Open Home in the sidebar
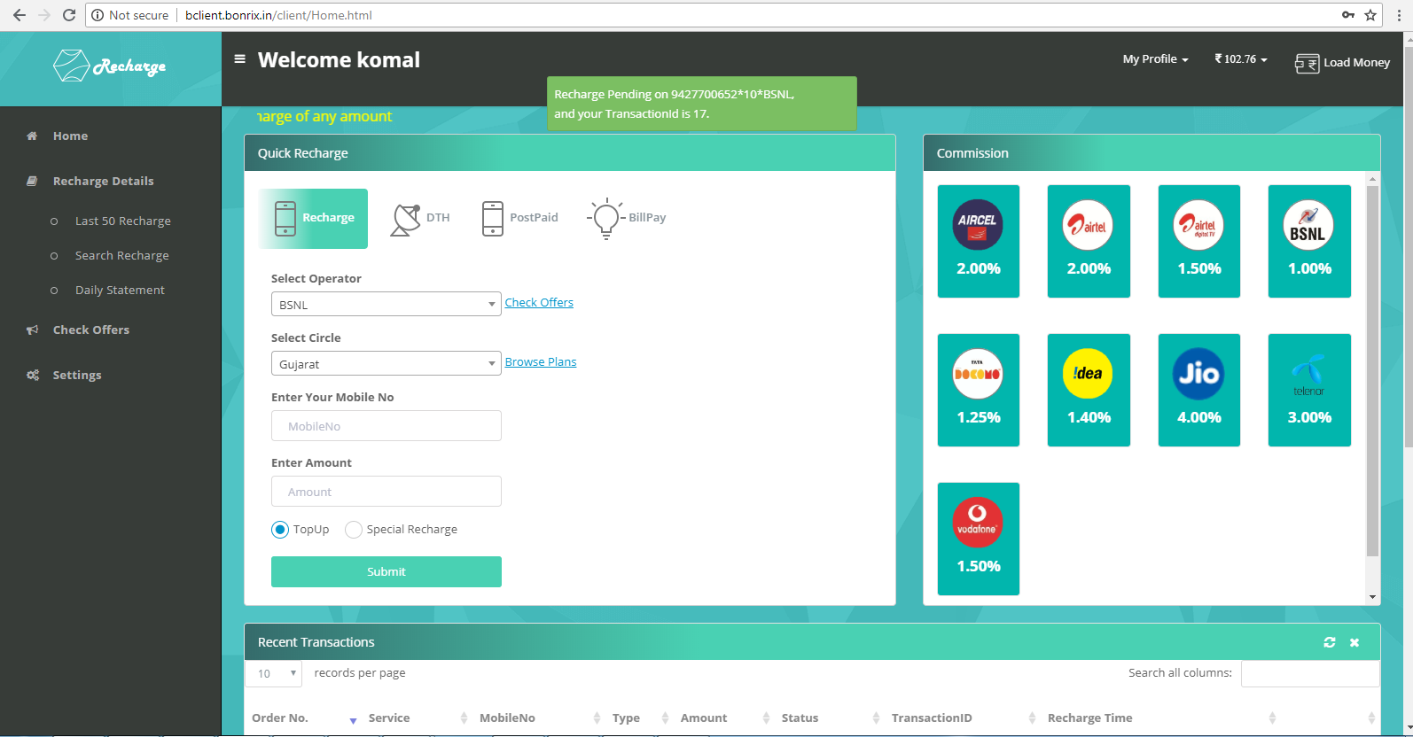 tap(70, 136)
